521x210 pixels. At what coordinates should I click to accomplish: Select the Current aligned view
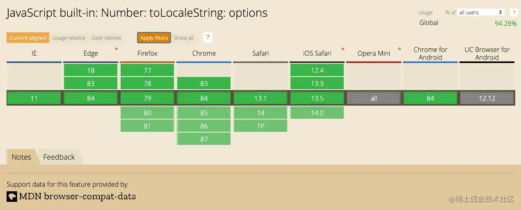click(28, 38)
